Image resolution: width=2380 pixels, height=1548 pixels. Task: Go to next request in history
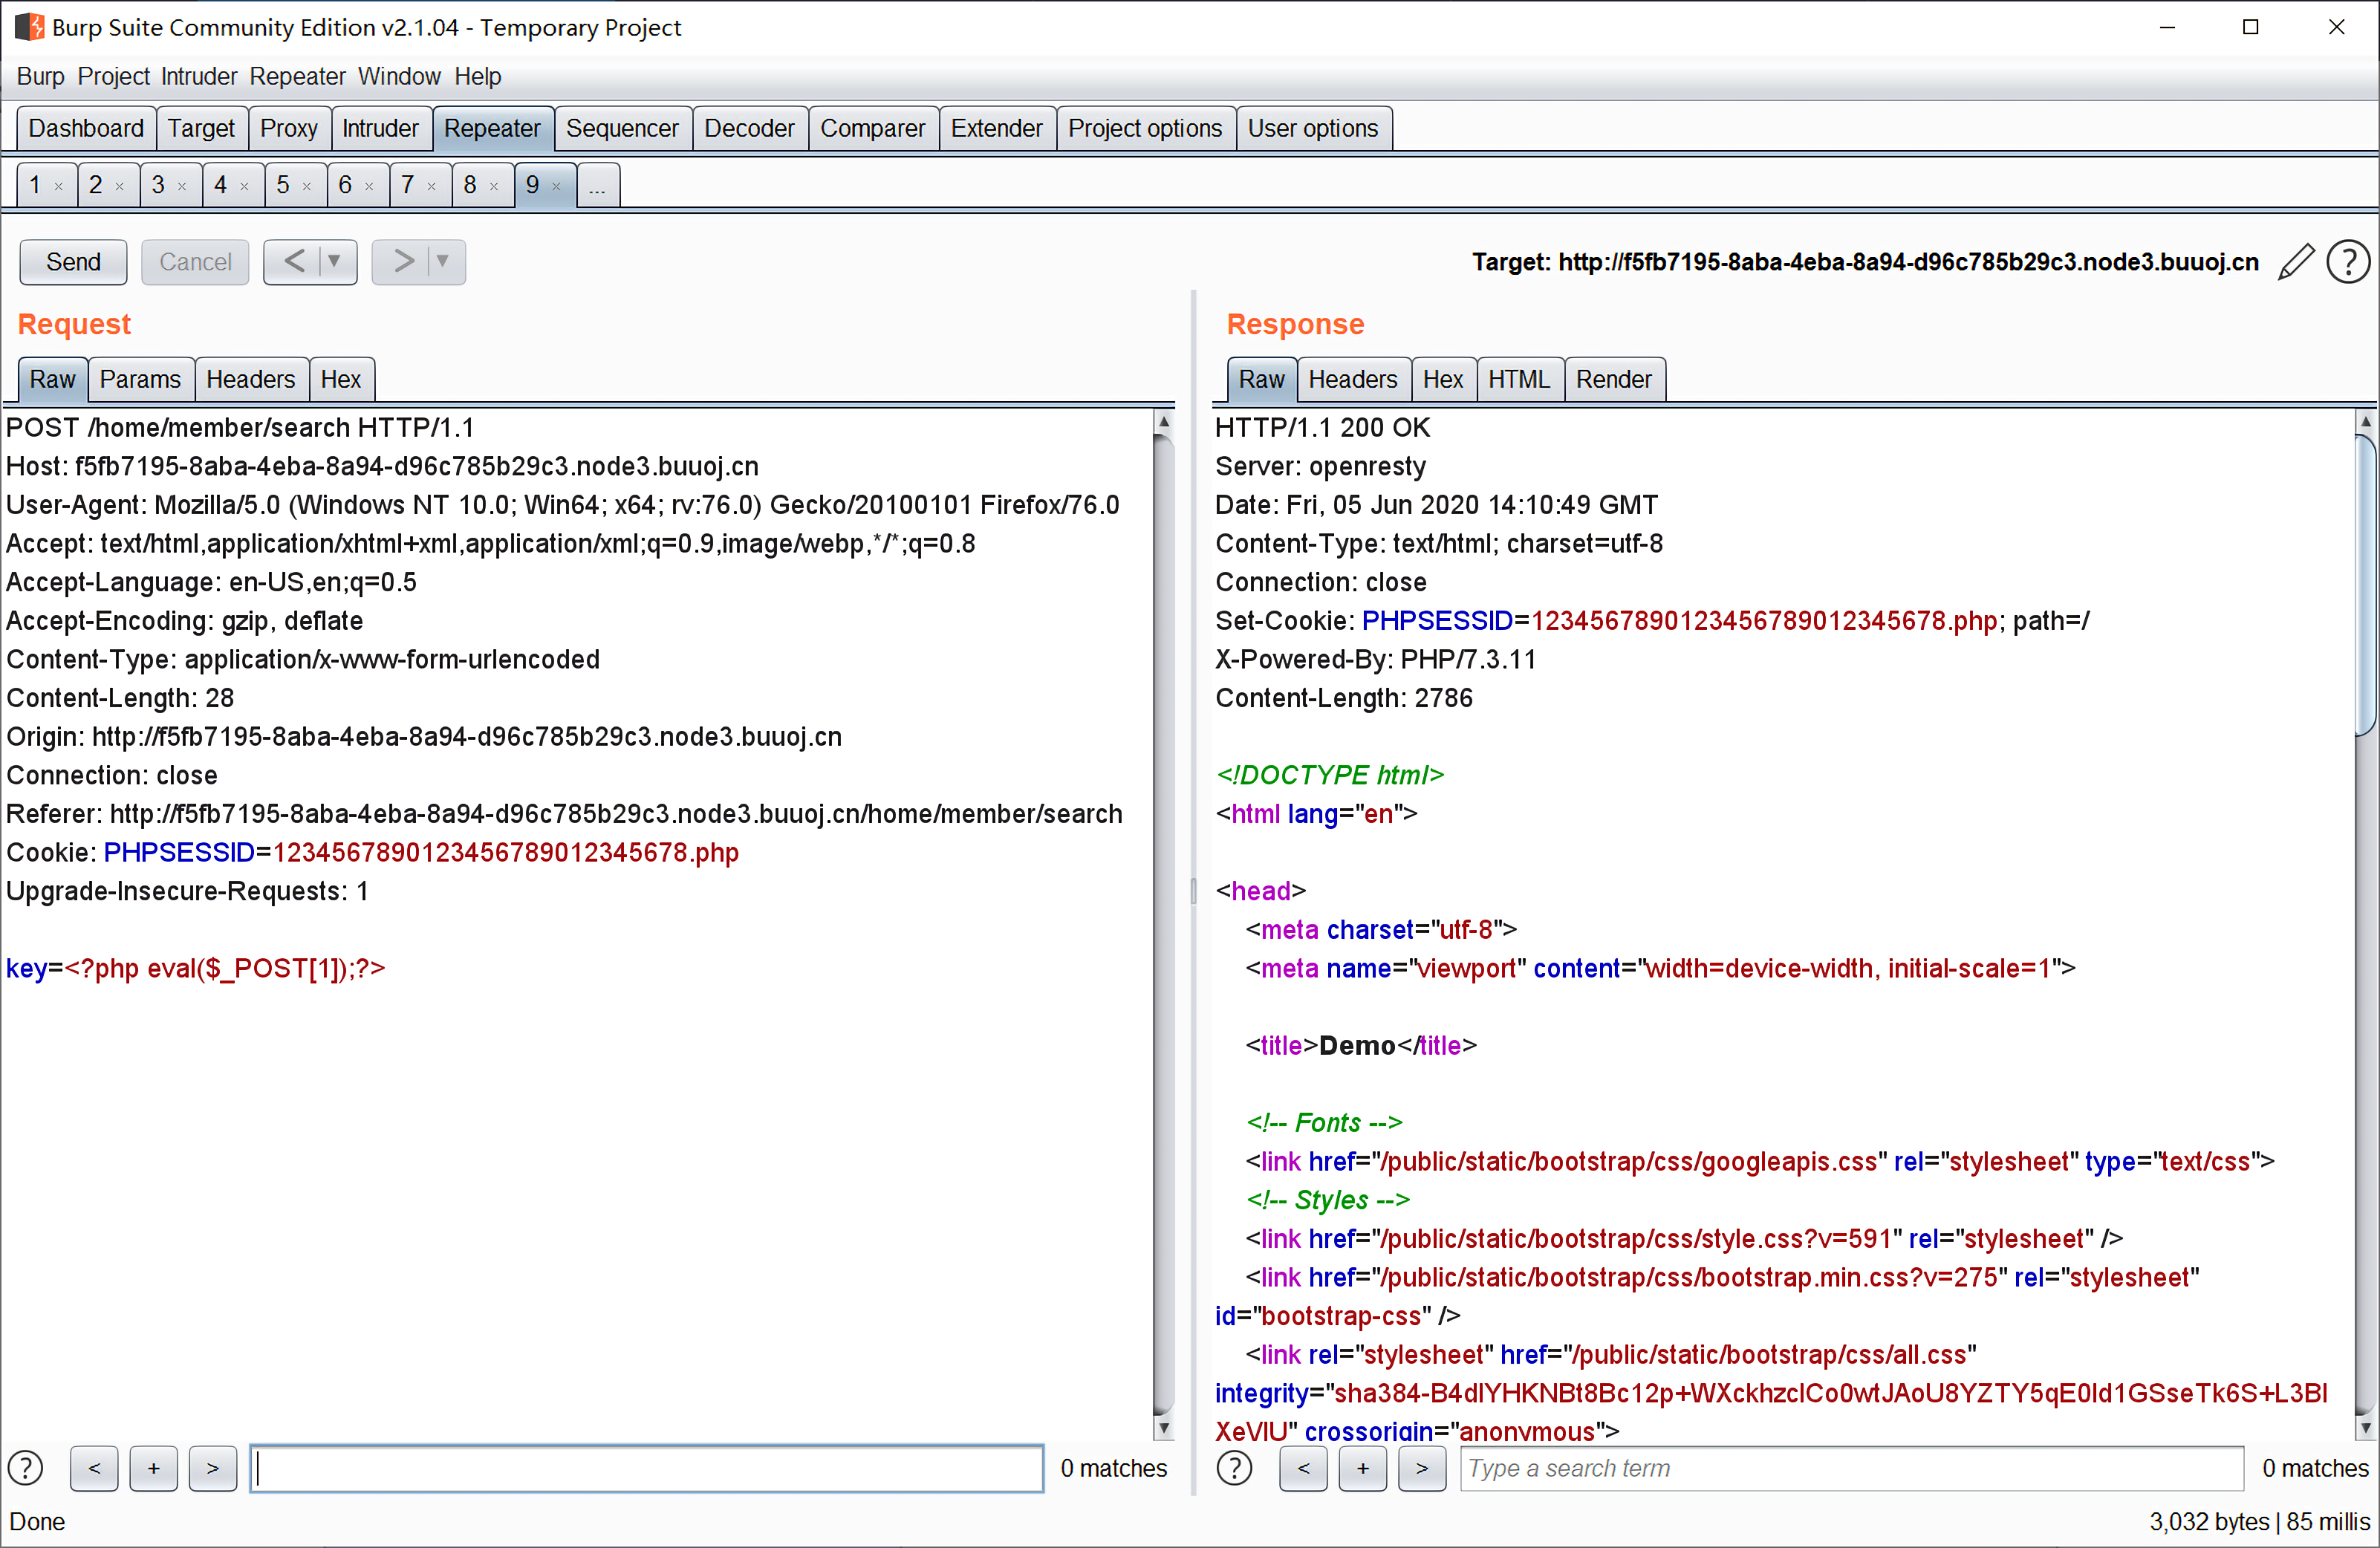[402, 262]
